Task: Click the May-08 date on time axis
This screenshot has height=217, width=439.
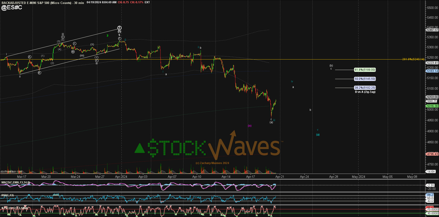Action: [412, 176]
